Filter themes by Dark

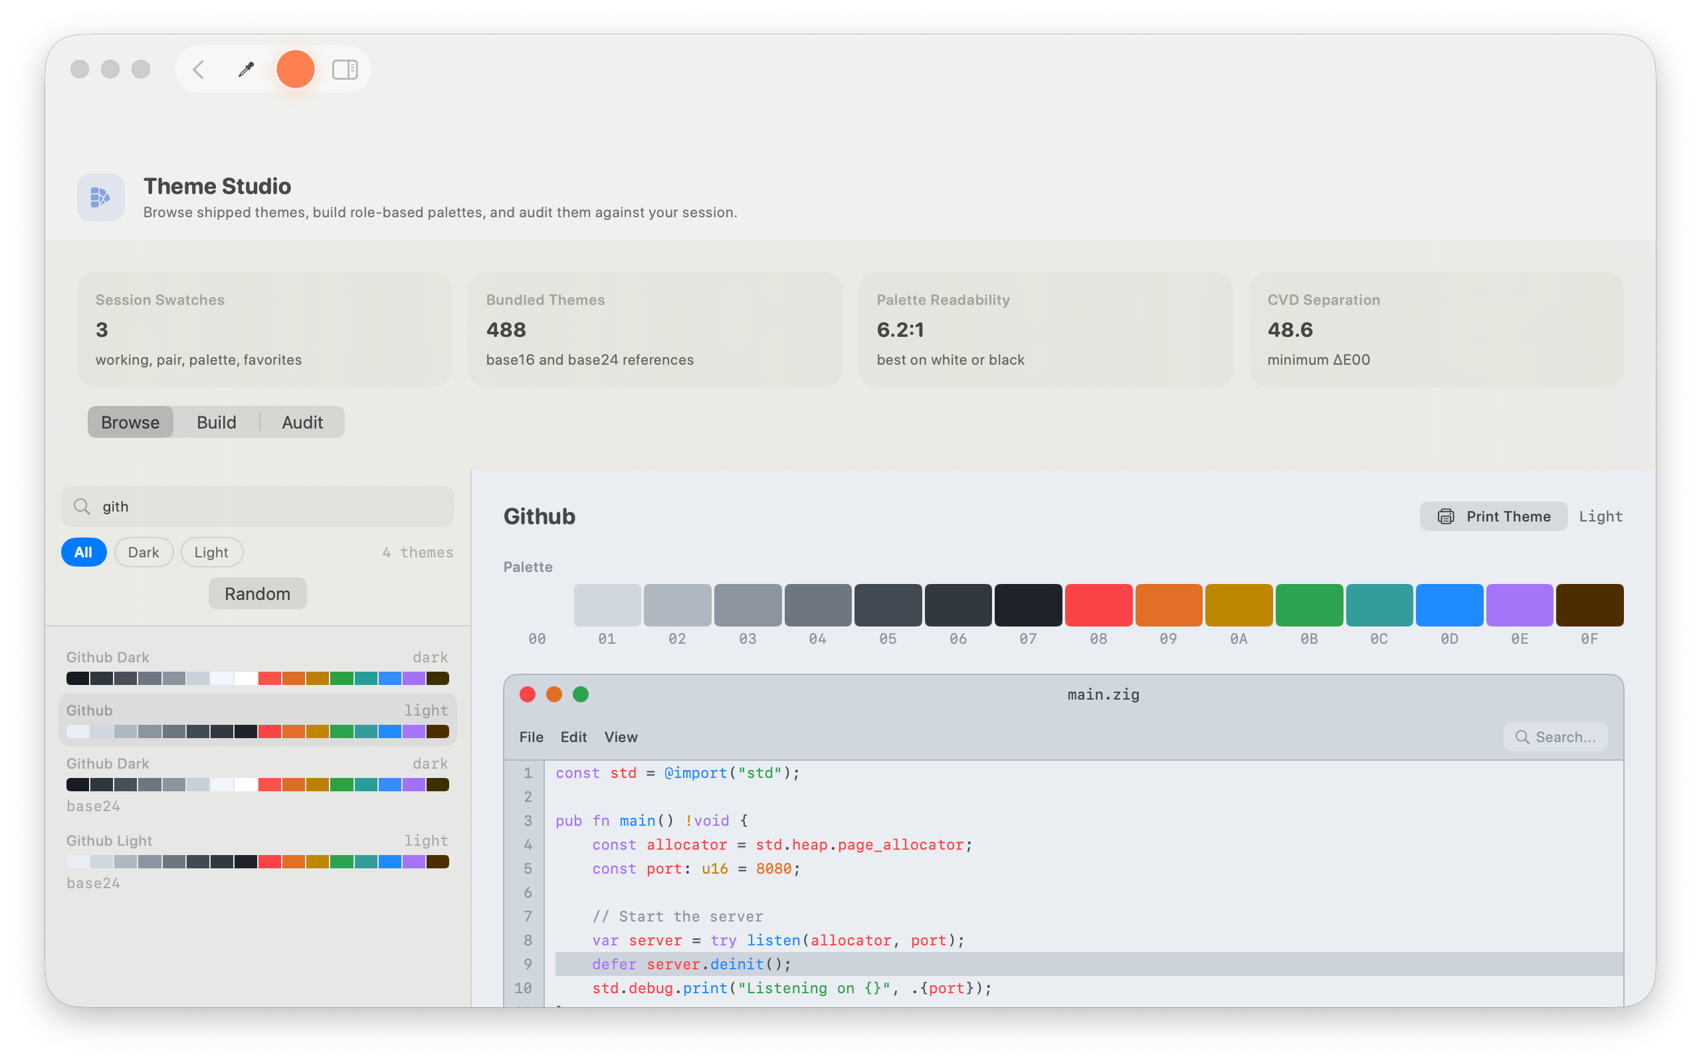(x=144, y=553)
